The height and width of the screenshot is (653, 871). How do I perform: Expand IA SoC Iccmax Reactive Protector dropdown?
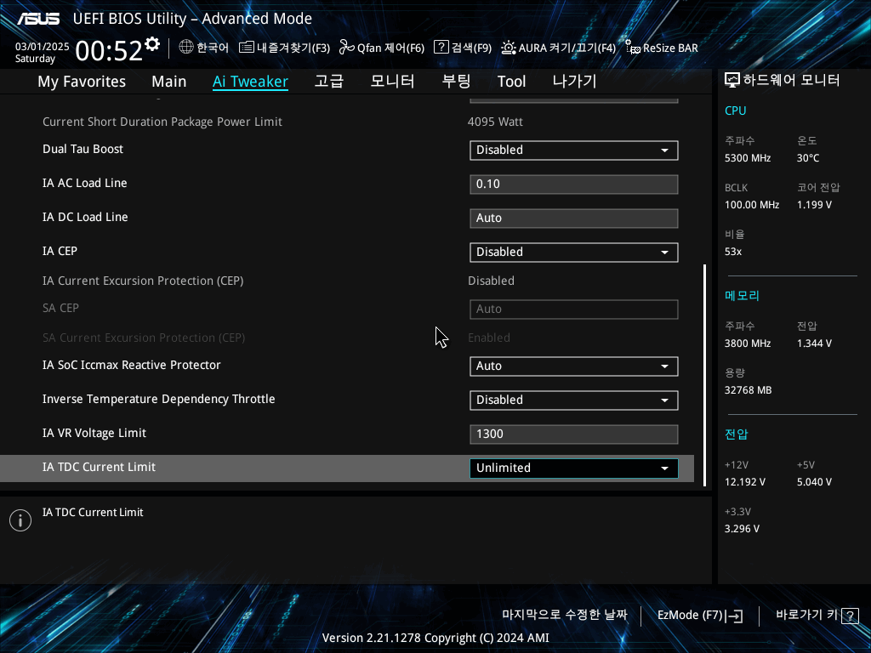click(x=574, y=366)
